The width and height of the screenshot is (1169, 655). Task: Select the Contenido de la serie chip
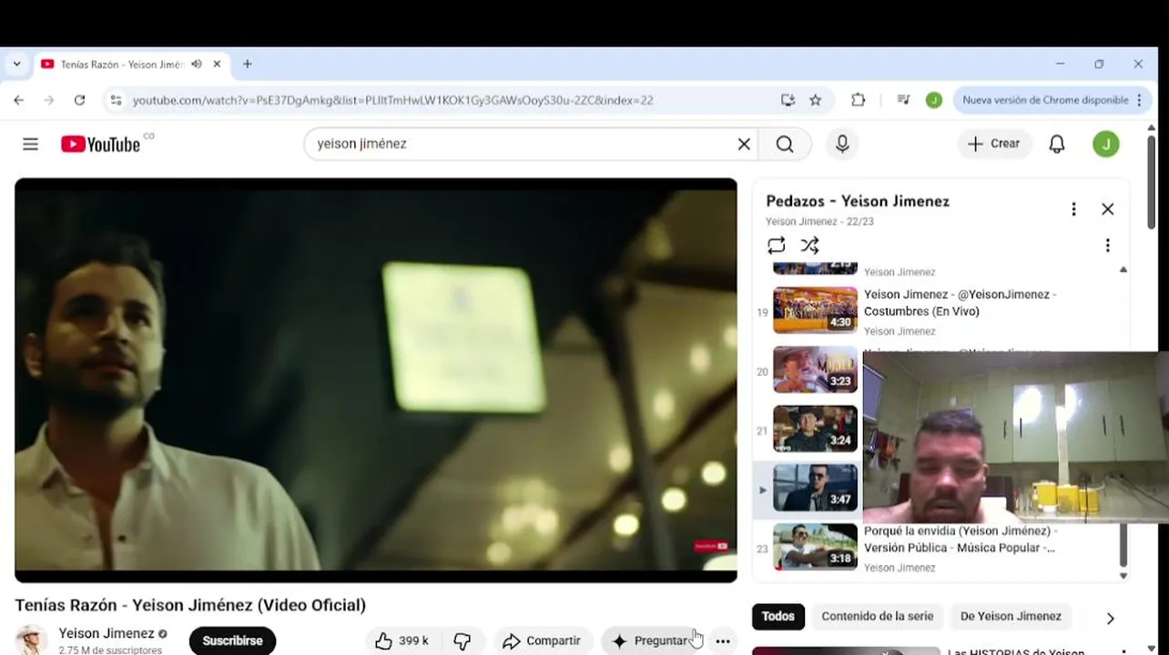(877, 616)
